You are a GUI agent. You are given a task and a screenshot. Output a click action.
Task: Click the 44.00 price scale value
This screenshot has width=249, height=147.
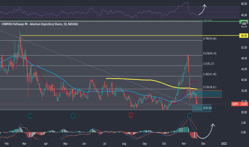click(244, 69)
